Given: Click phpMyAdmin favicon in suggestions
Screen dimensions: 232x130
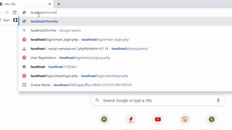Looking at the screenshot, I should [x=24, y=49].
